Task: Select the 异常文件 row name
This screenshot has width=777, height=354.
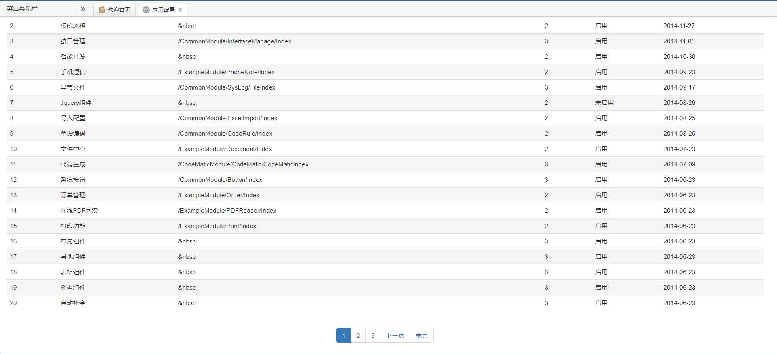Action: (x=73, y=87)
